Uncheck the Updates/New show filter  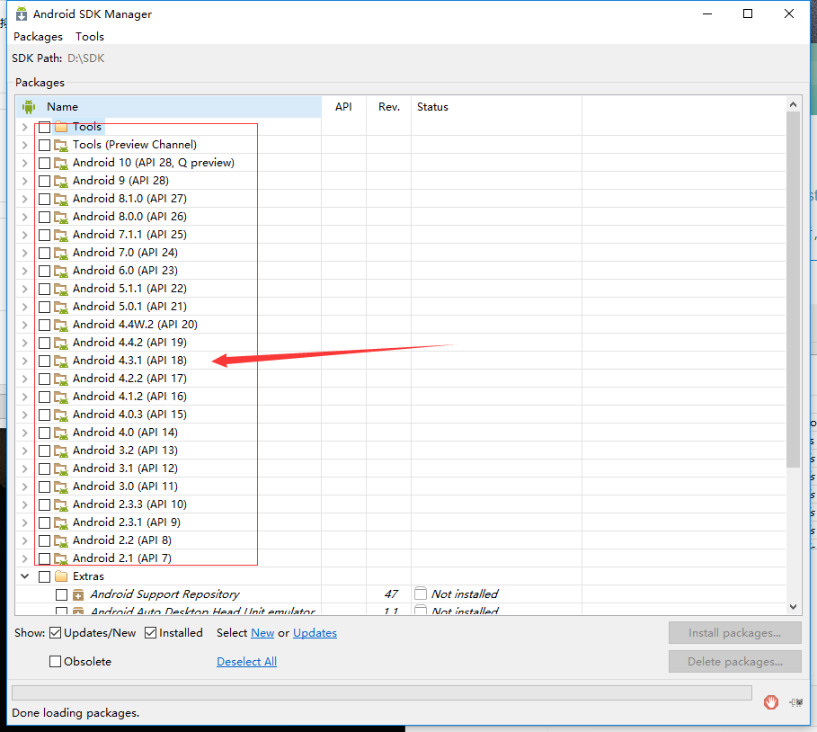tap(55, 633)
